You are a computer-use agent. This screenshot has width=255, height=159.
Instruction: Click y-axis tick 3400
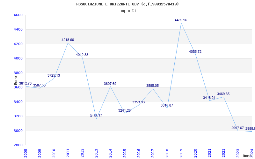pos(18,102)
